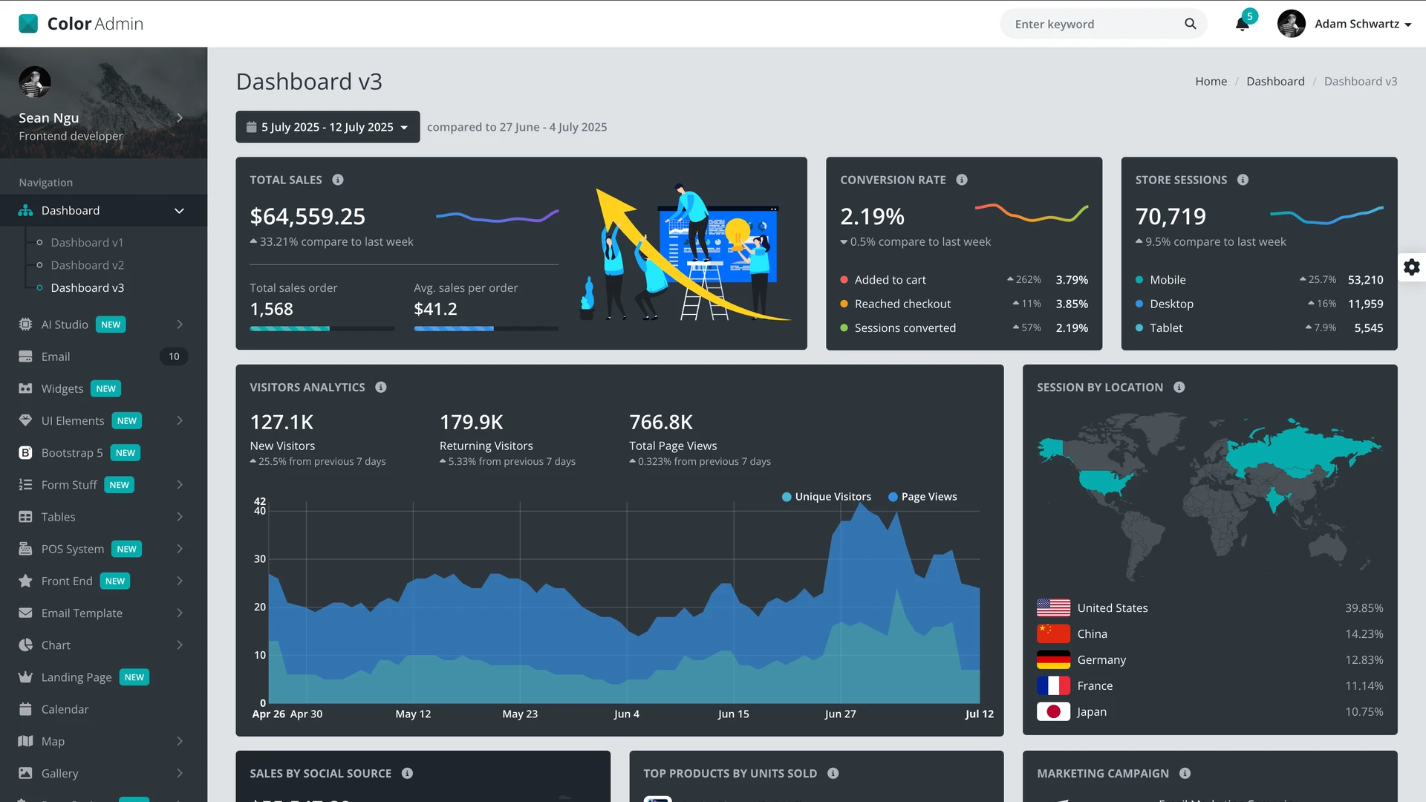
Task: Click the Tables grid icon
Action: tap(25, 517)
